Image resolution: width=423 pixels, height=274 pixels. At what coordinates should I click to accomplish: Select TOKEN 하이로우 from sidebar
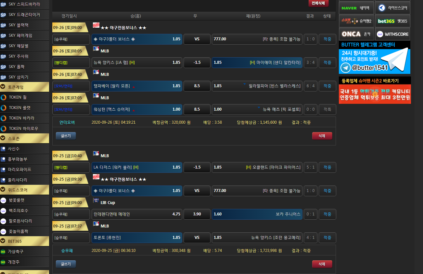point(23,129)
